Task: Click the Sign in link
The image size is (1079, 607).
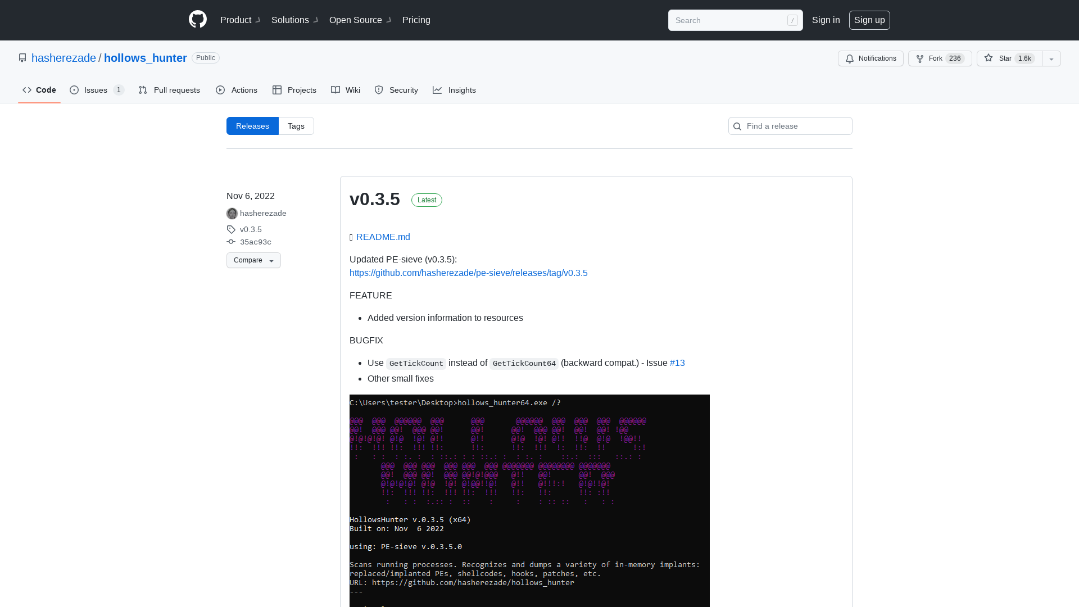Action: (826, 20)
